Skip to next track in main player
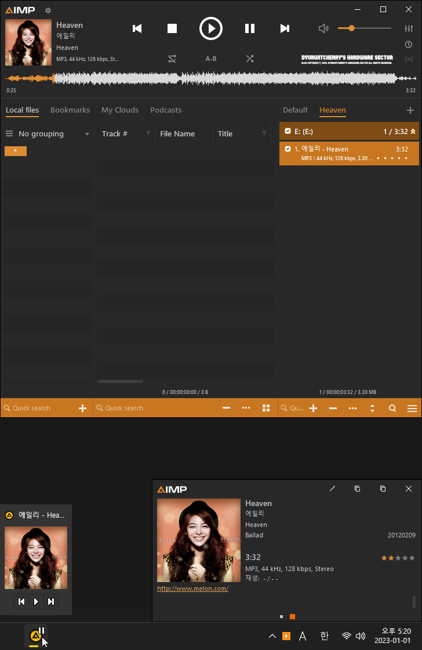The image size is (422, 650). point(285,28)
